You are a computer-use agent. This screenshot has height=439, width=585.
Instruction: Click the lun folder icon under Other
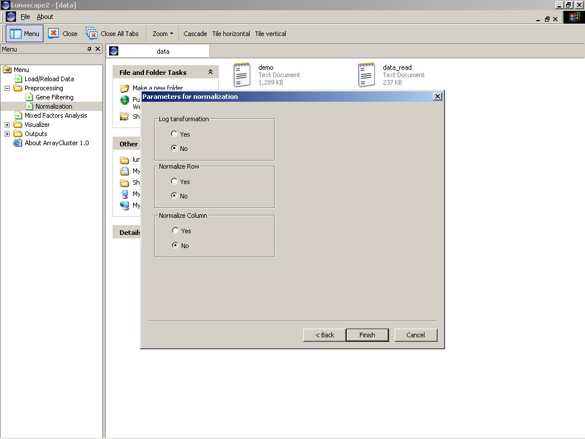(125, 160)
